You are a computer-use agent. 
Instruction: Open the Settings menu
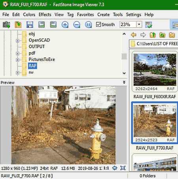134,15
